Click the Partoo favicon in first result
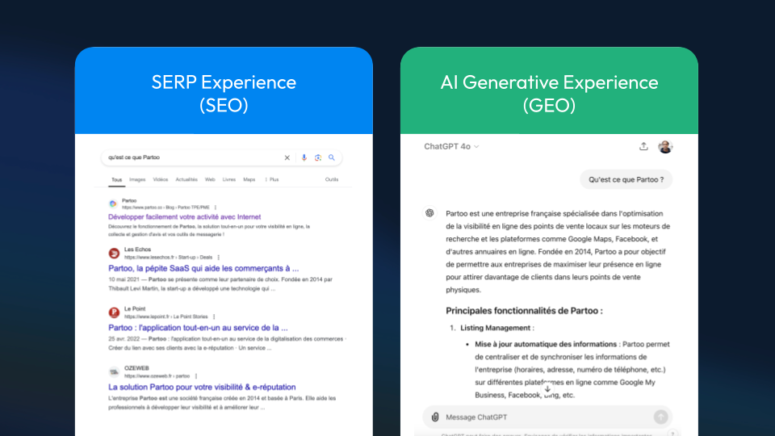The image size is (775, 436). [113, 203]
